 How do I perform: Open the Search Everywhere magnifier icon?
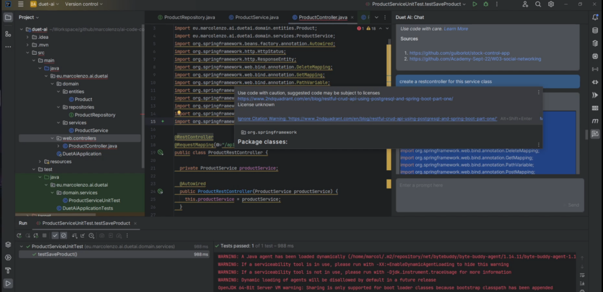click(x=538, y=4)
